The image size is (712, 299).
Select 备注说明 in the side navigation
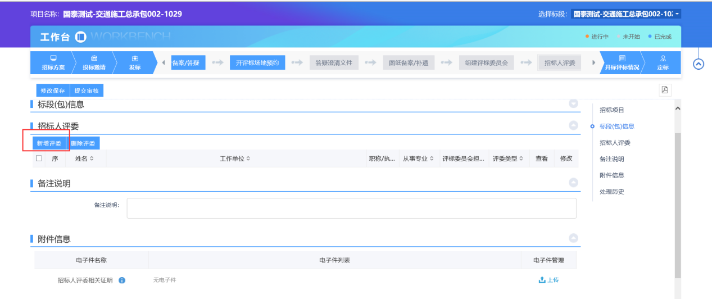pyautogui.click(x=611, y=159)
